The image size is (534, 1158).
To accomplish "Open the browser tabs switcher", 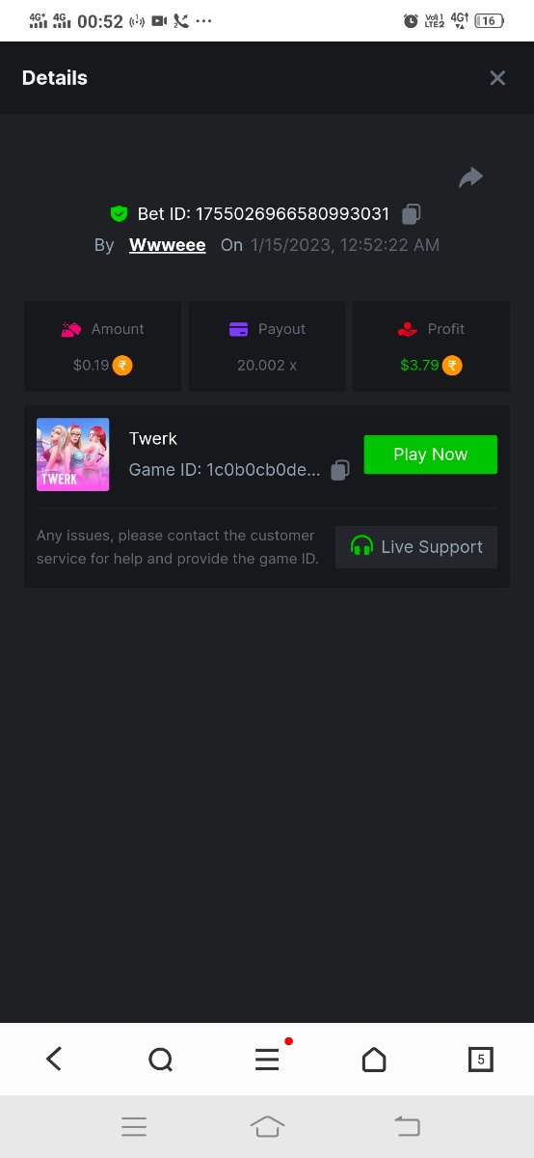I will tap(480, 1060).
